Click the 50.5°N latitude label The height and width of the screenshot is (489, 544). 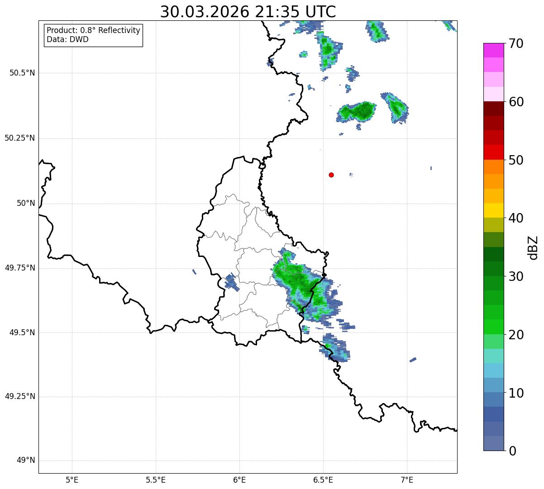22,73
